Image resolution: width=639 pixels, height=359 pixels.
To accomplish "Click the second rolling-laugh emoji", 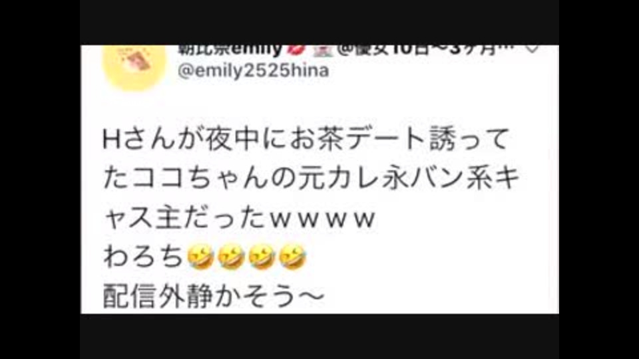I will tap(231, 258).
